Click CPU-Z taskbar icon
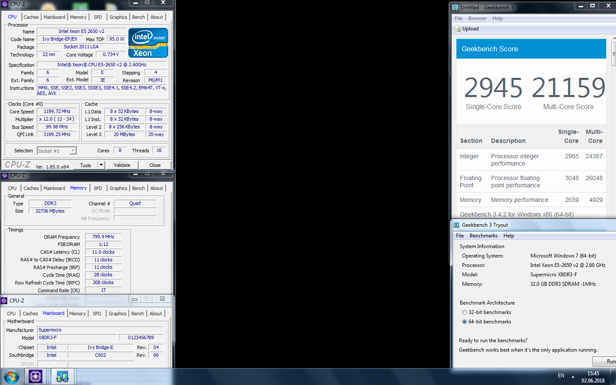616x385 pixels. point(36,377)
